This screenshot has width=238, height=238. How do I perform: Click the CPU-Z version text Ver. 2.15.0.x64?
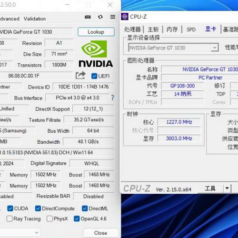coord(173,189)
